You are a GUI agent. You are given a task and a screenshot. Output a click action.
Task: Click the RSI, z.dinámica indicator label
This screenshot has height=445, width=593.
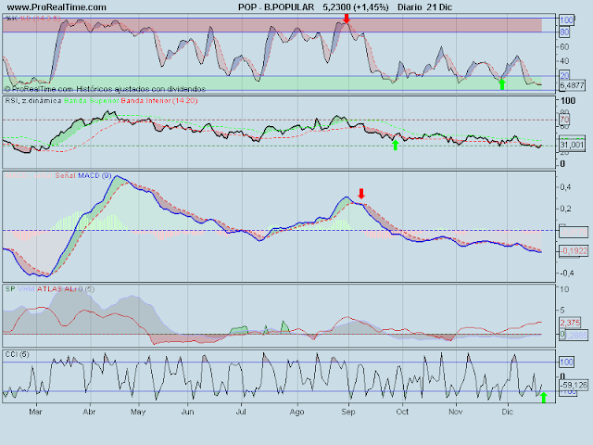(x=33, y=101)
